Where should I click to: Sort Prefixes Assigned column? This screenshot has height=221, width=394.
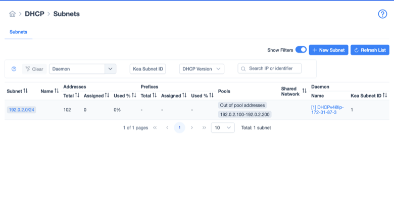click(x=184, y=95)
